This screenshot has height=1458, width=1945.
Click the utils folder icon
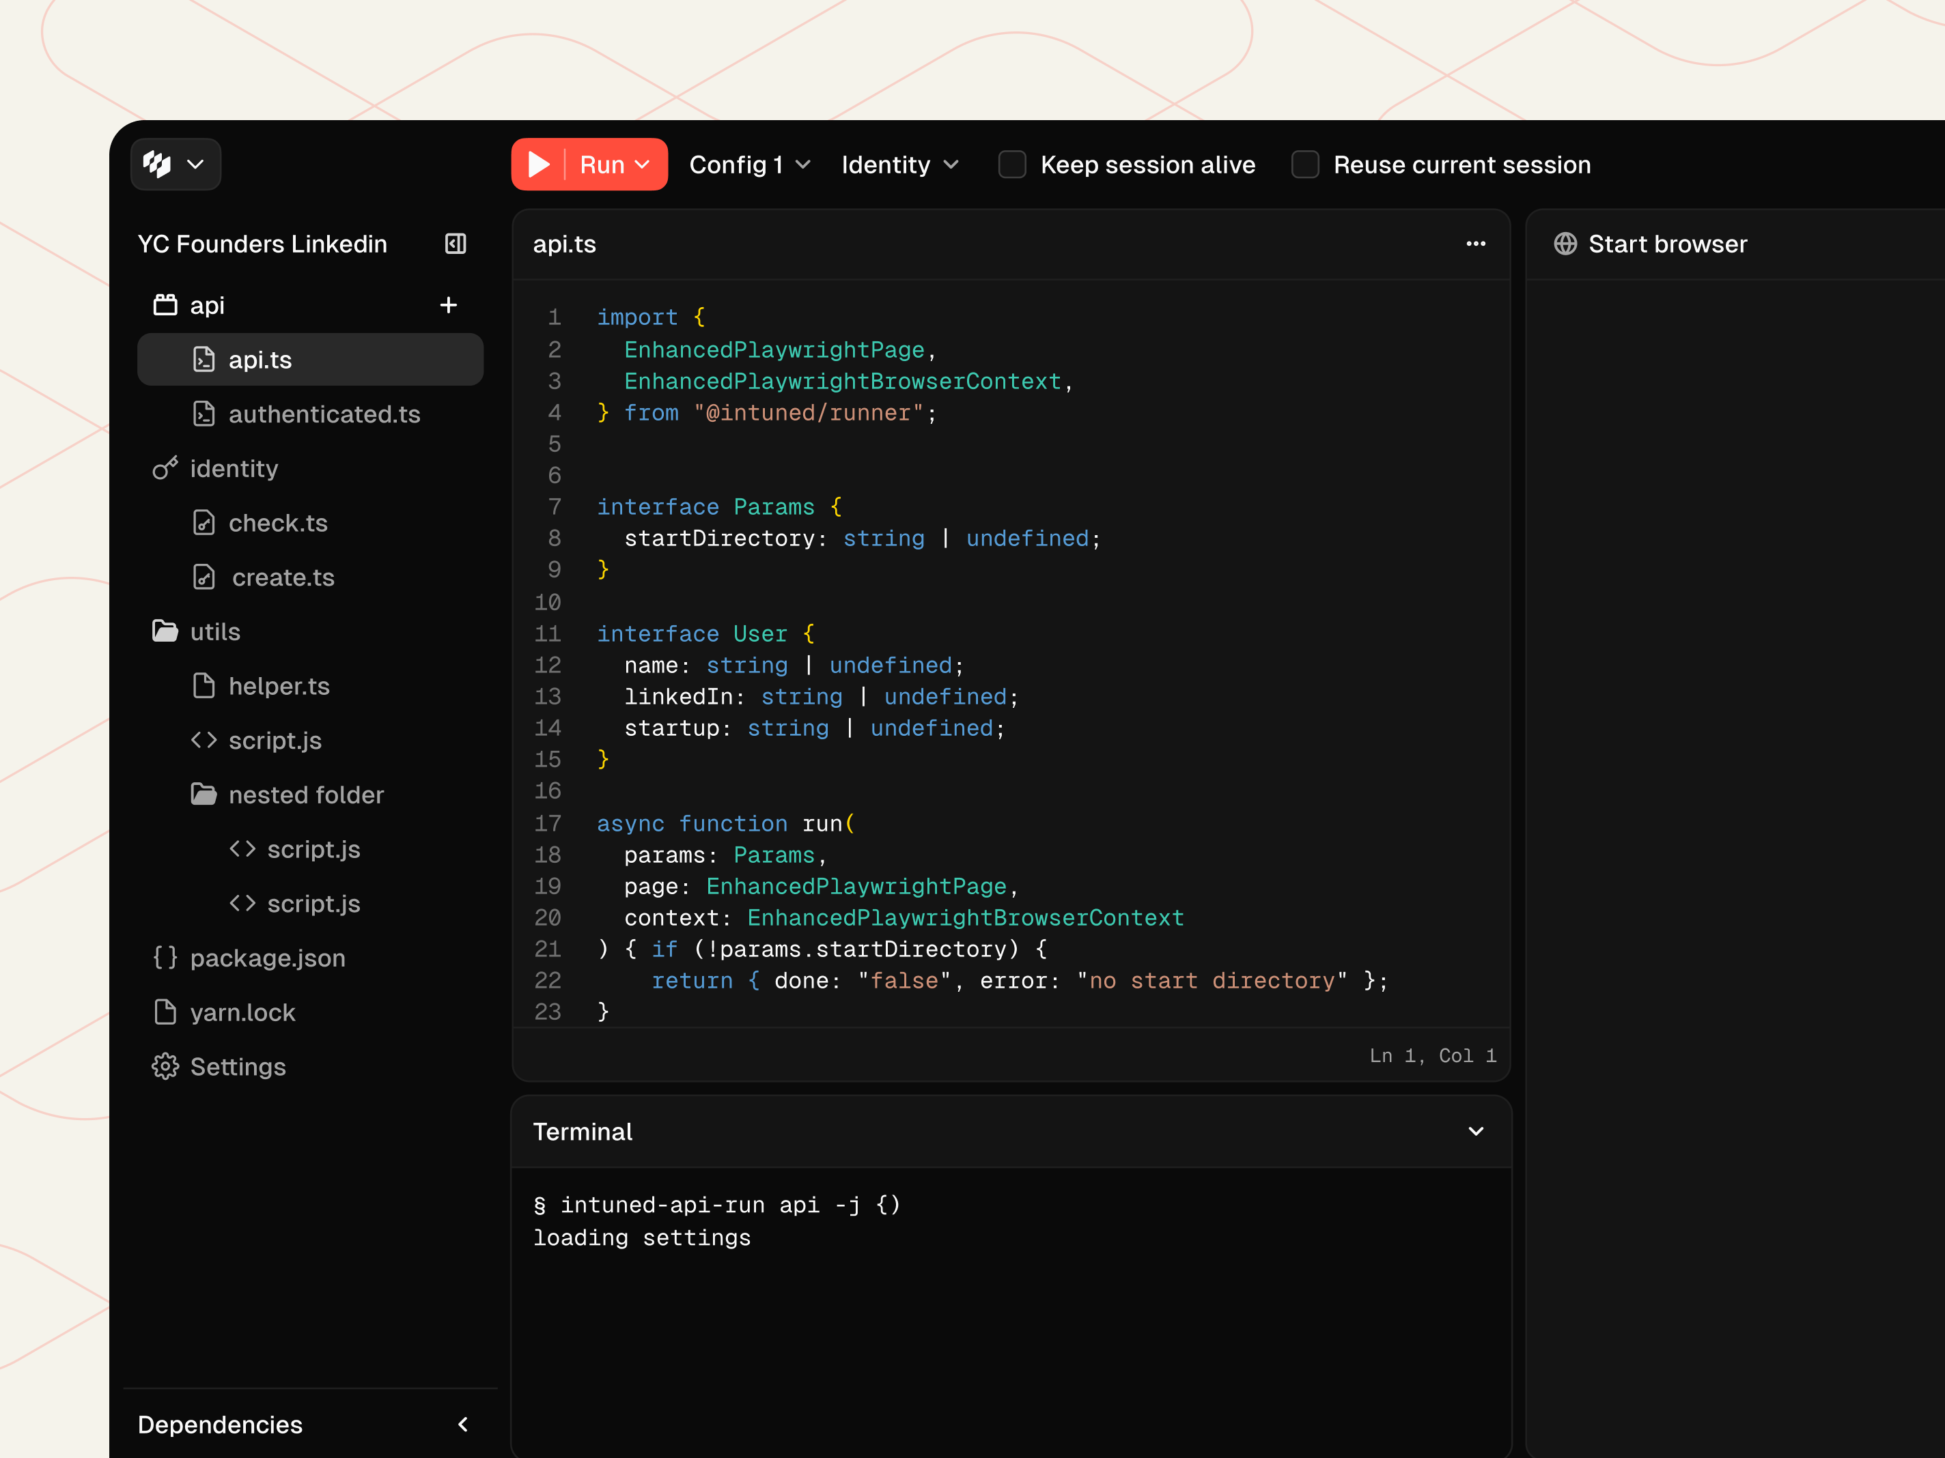pos(165,631)
